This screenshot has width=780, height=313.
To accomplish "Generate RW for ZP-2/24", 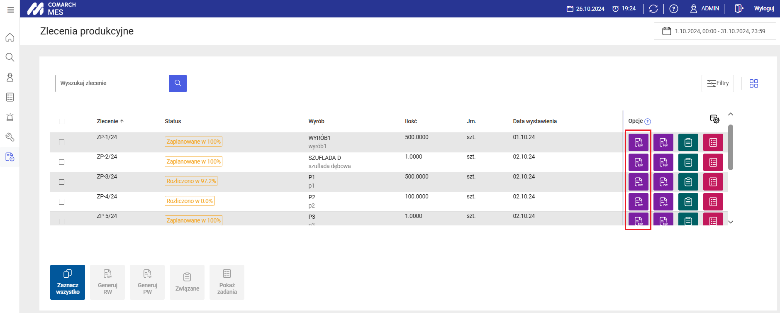I will pyautogui.click(x=639, y=162).
